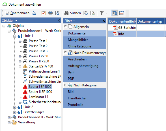Select the Banf document type filter

85,72
